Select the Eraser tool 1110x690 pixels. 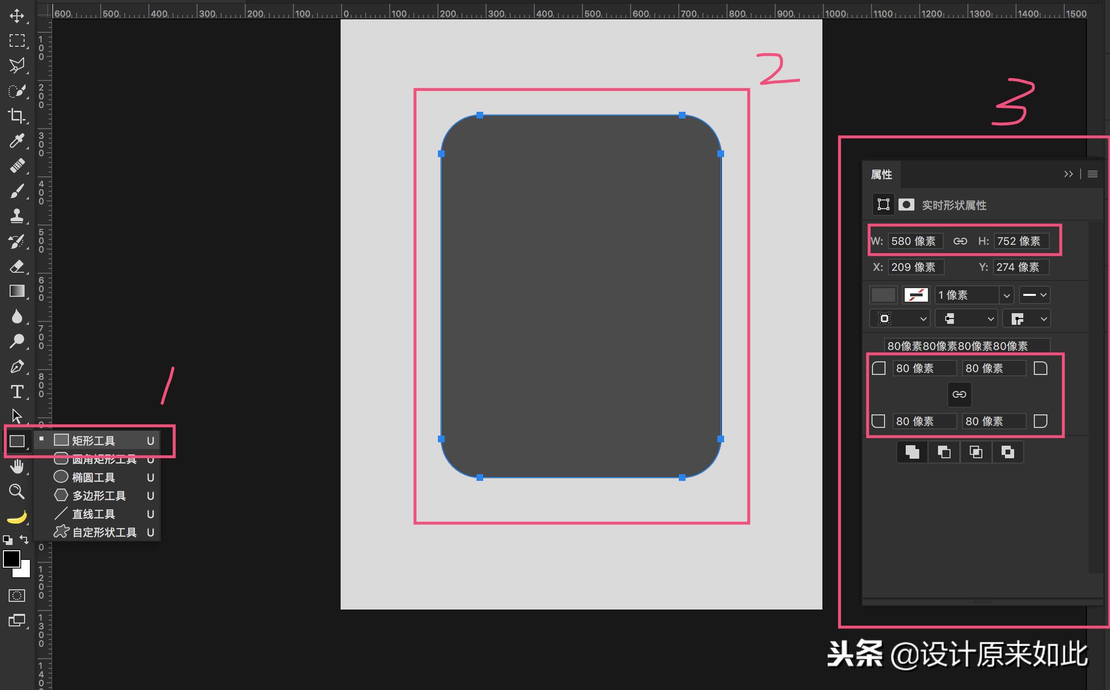pyautogui.click(x=18, y=266)
